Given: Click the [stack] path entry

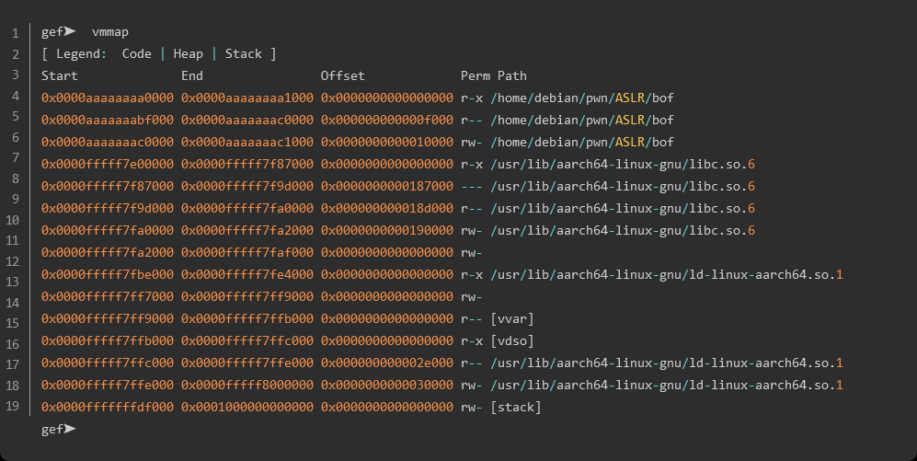Looking at the screenshot, I should (x=516, y=407).
